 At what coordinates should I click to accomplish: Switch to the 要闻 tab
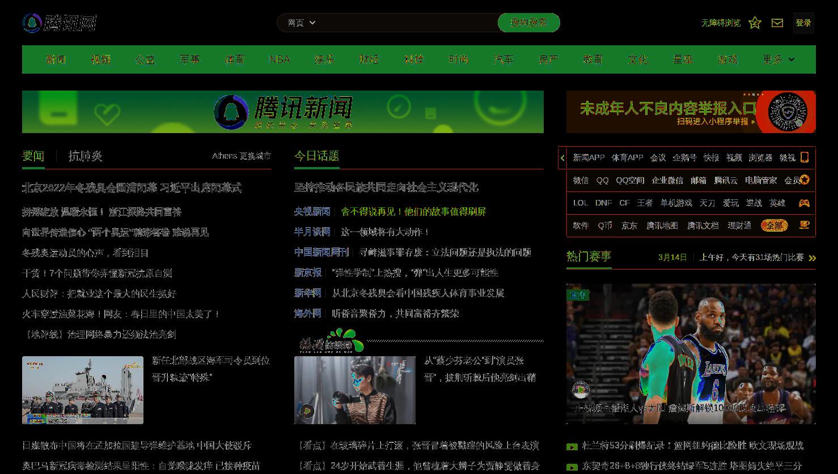(33, 156)
